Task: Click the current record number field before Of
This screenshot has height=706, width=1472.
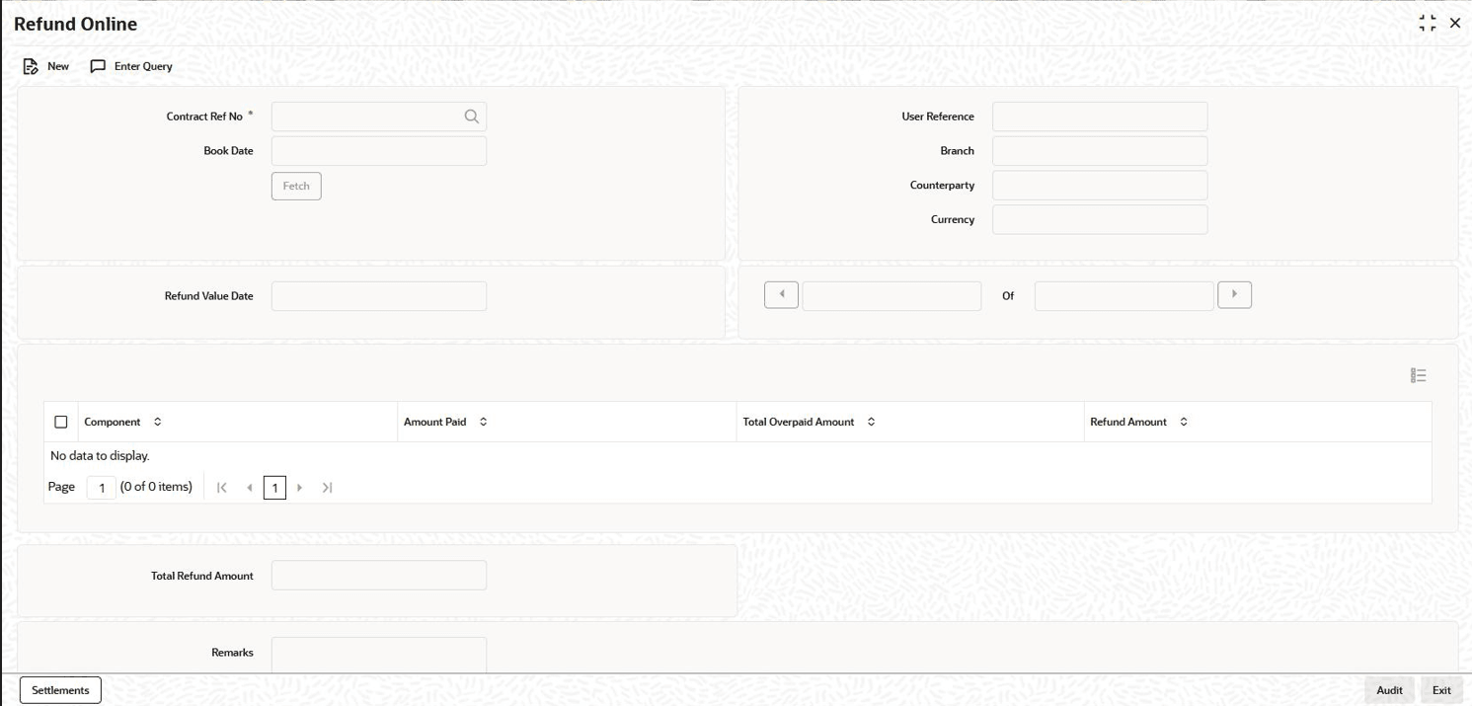Action: point(891,296)
